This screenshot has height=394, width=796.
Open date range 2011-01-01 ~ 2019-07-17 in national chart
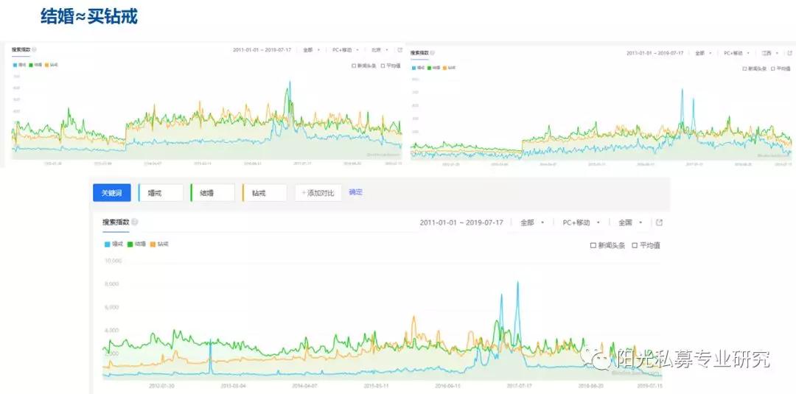click(x=461, y=222)
